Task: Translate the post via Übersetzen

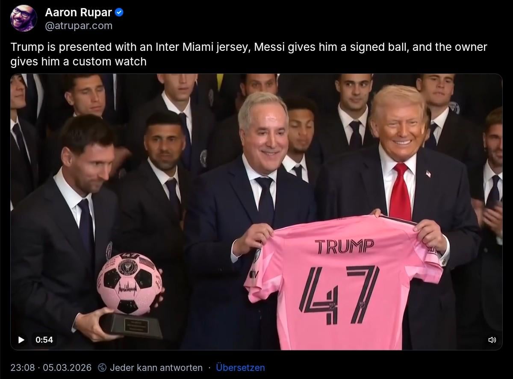Action: click(240, 367)
